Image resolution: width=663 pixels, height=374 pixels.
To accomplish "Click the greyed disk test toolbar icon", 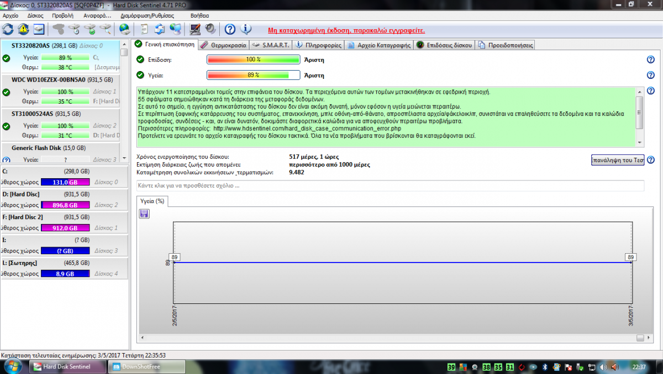I will tap(59, 29).
